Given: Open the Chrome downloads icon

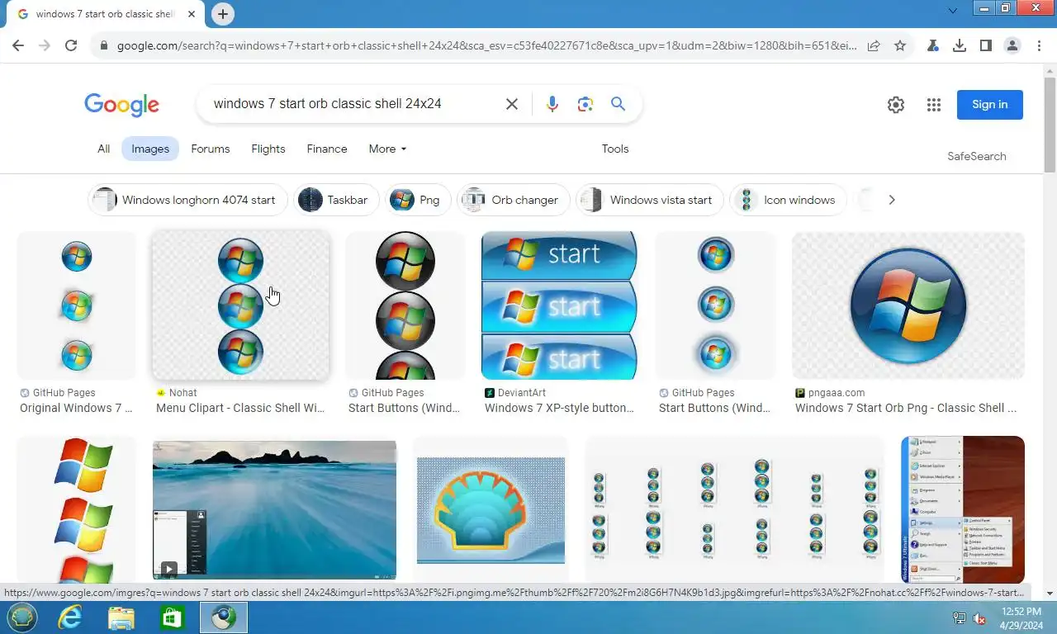Looking at the screenshot, I should (x=960, y=45).
